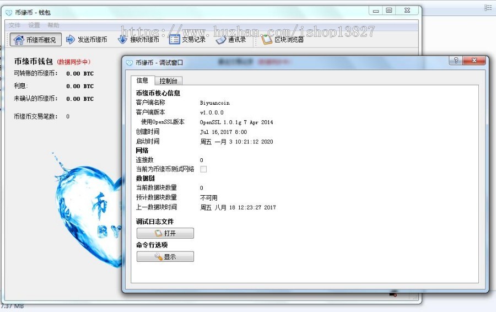This screenshot has height=312, width=496.
Task: Click the blue arrow send icon
Action: pos(70,40)
